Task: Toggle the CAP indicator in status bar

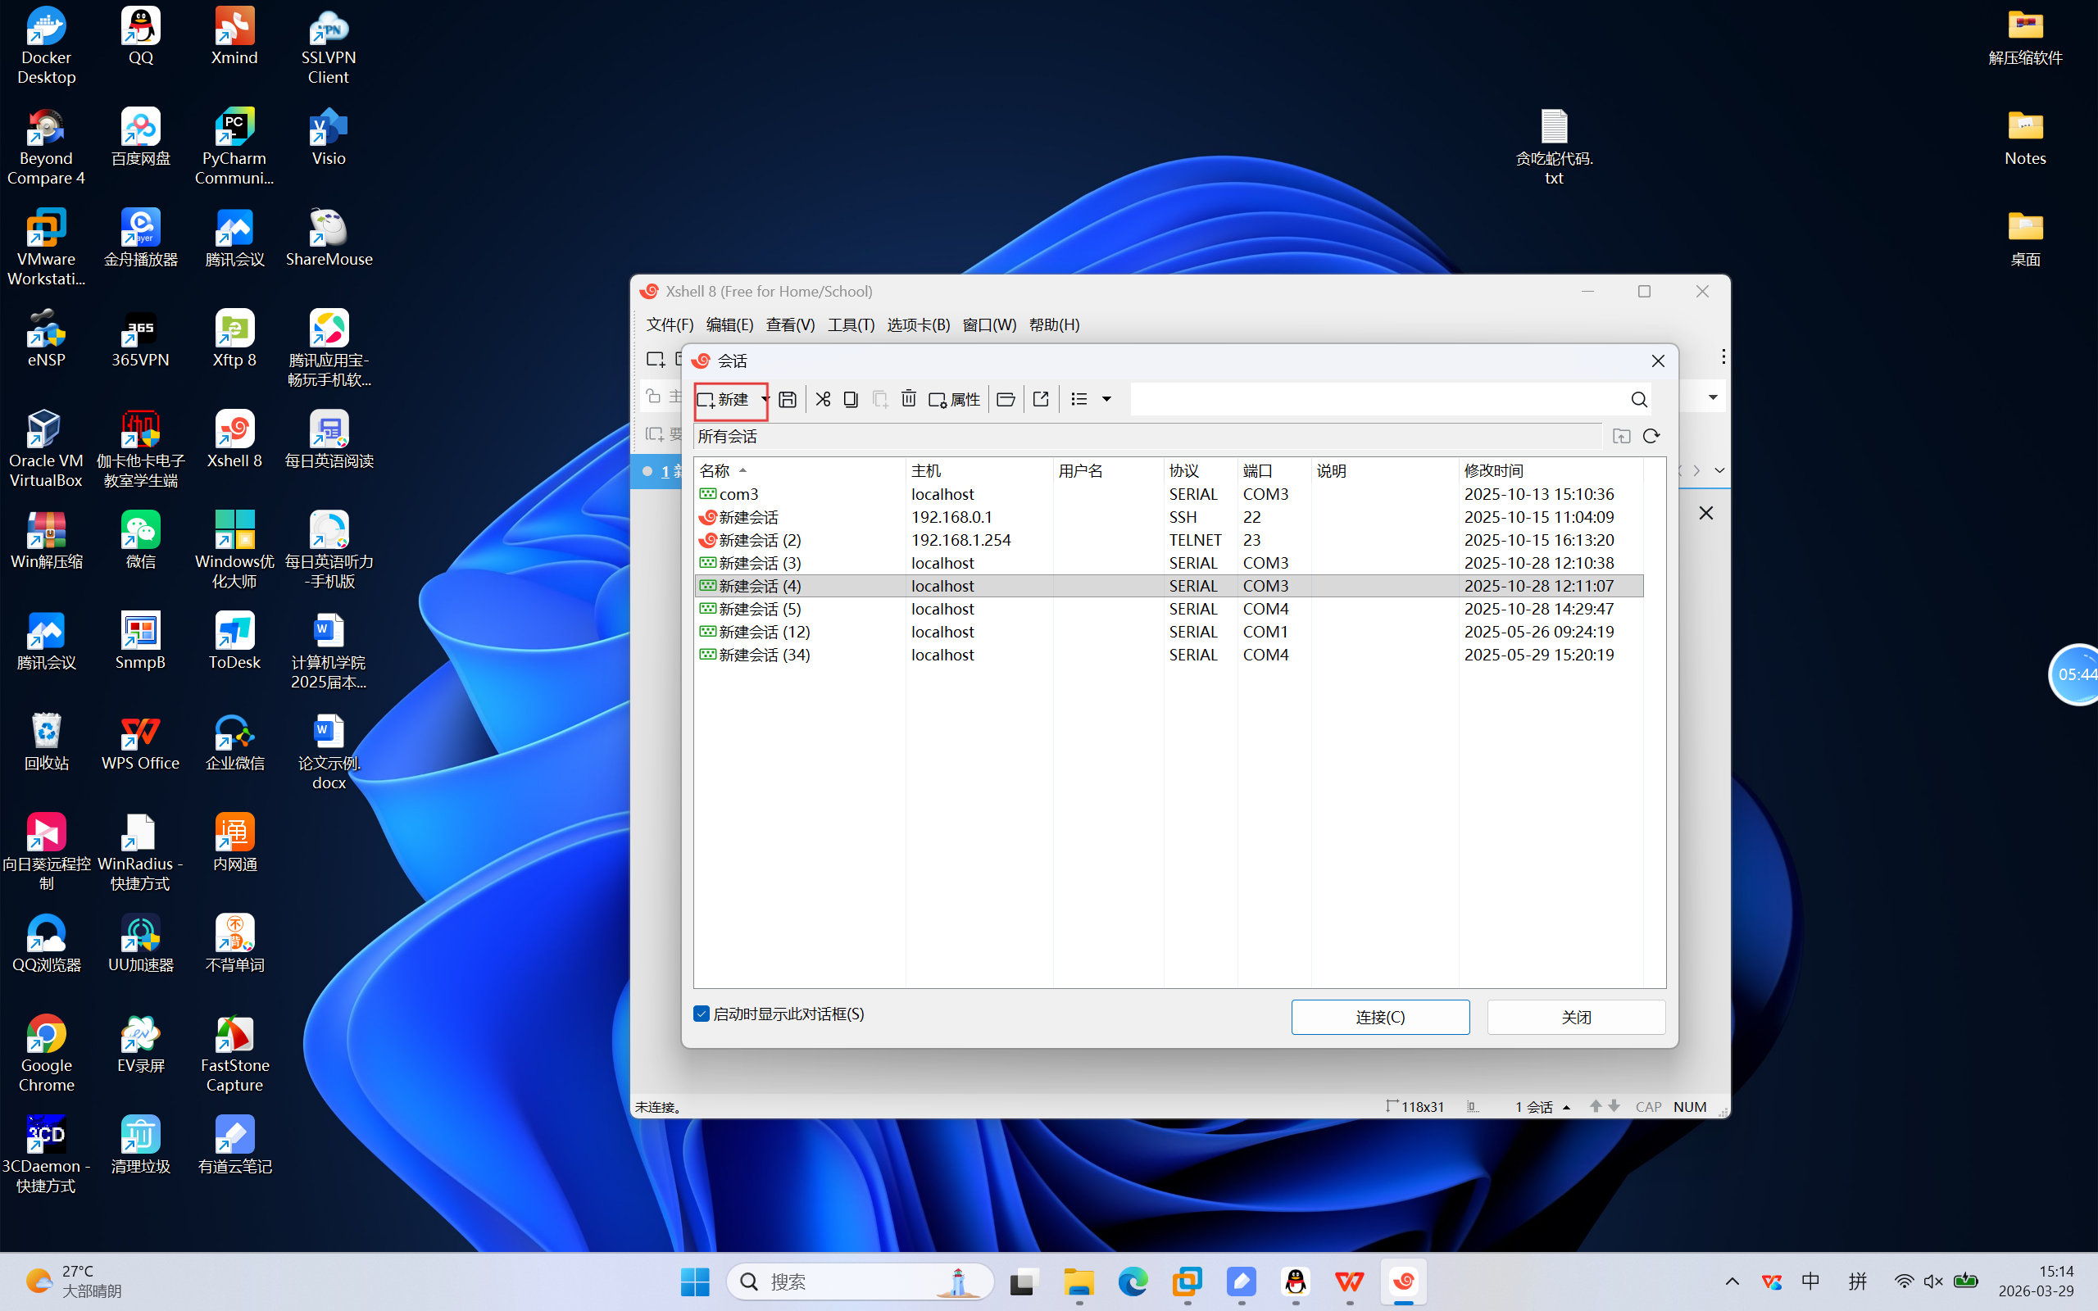Action: tap(1647, 1106)
